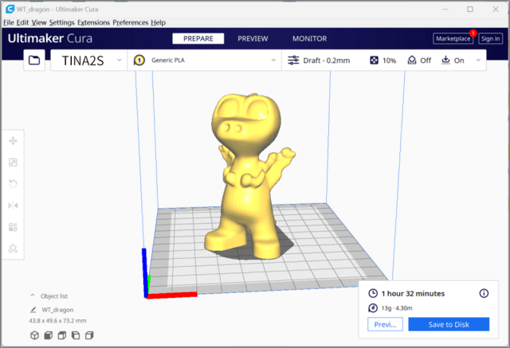Click the support Off indicator
The width and height of the screenshot is (510, 348).
[418, 60]
